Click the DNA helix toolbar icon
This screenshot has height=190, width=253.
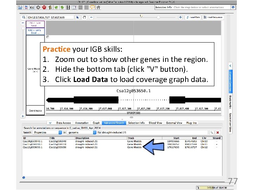(x=26, y=7)
